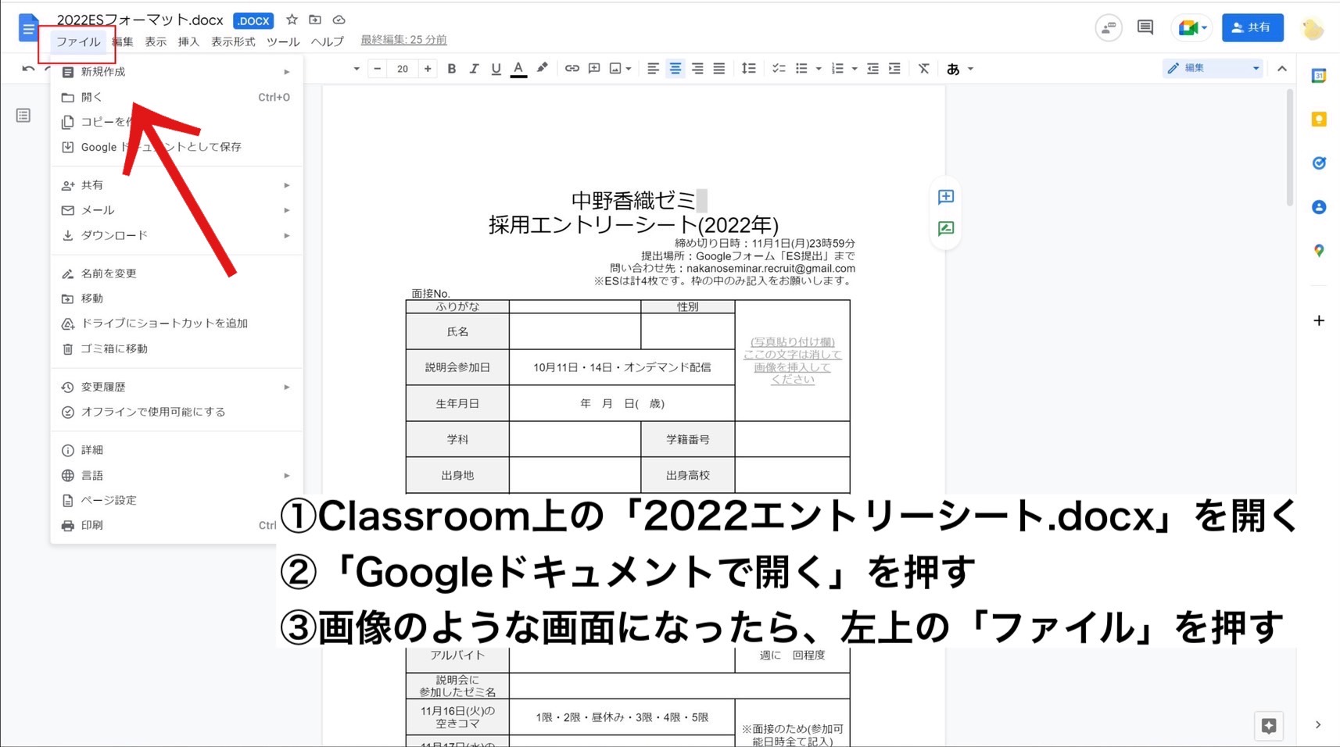
Task: Decrease indent with toolbar icon
Action: point(872,69)
